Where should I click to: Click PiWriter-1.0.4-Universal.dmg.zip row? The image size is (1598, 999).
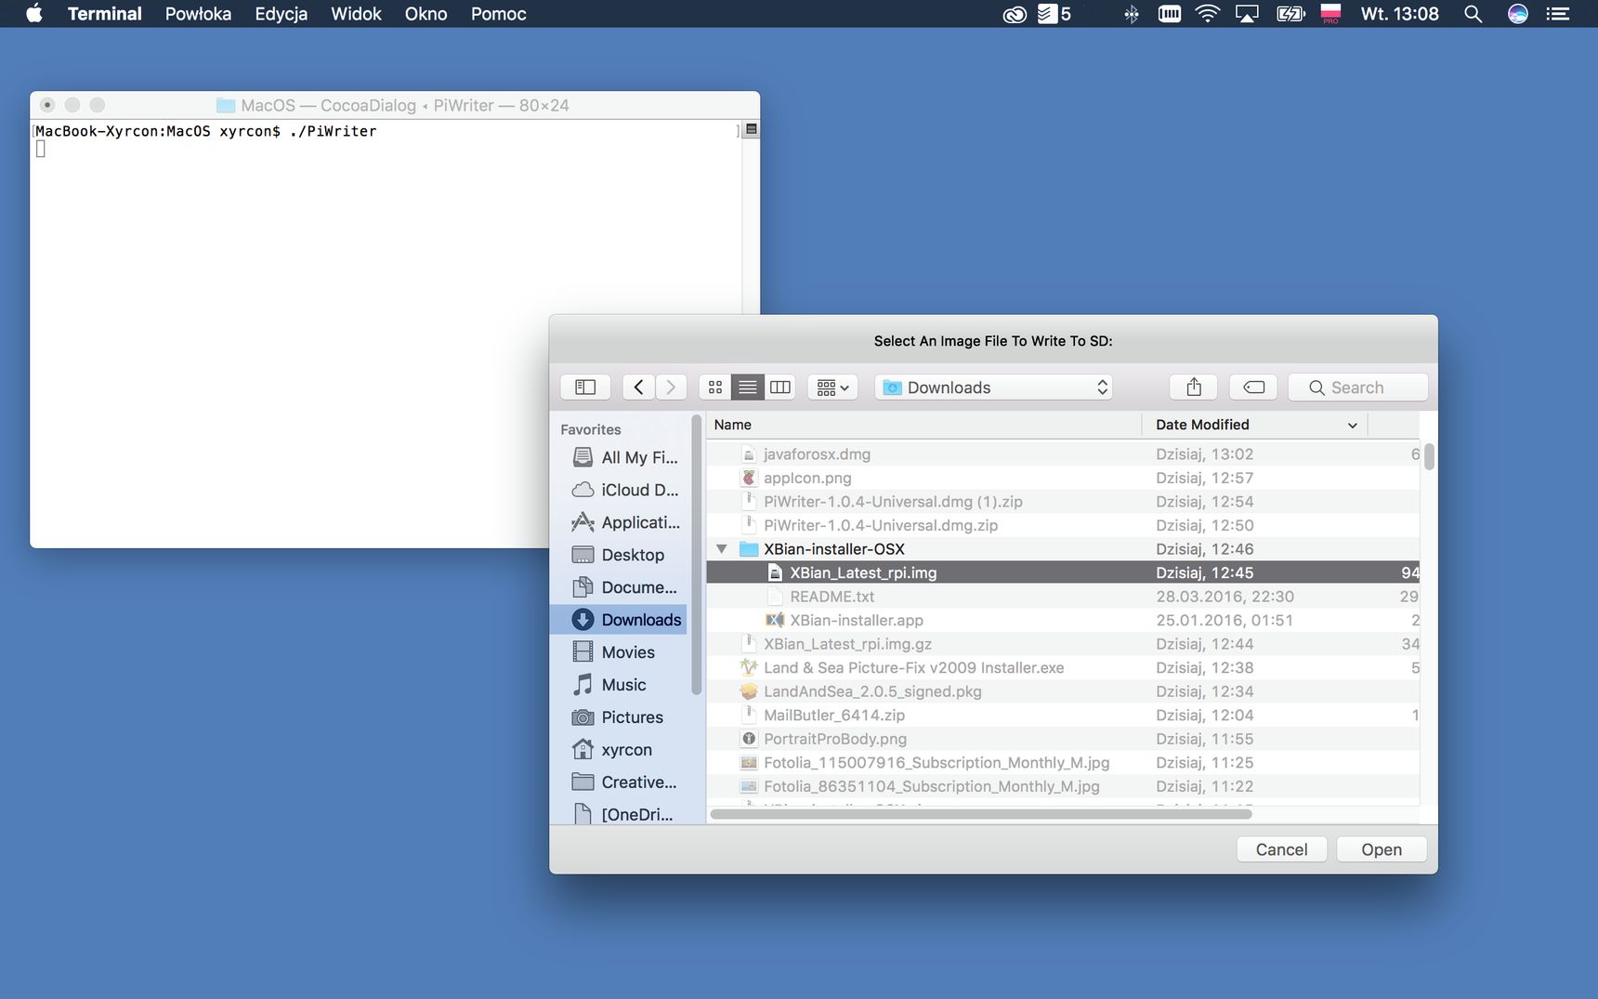1063,525
